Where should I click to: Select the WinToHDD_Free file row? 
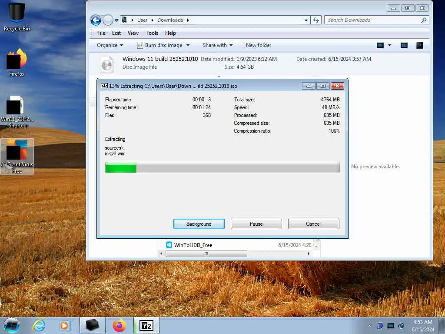click(239, 245)
